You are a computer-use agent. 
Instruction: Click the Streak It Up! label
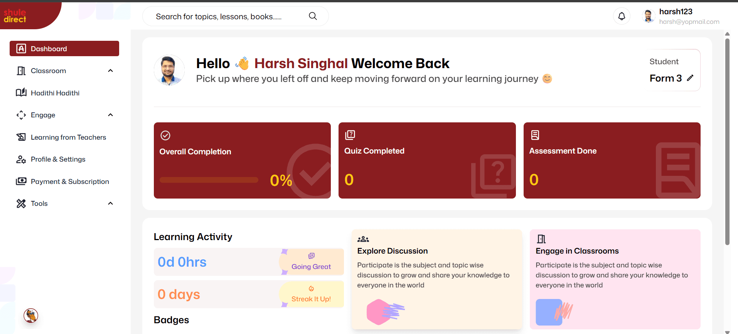(311, 299)
